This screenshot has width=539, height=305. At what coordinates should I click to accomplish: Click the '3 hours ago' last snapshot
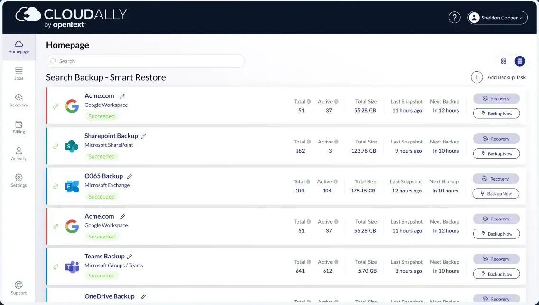(x=409, y=271)
